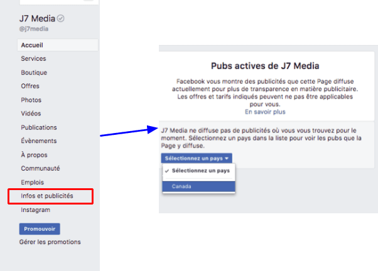Image resolution: width=378 pixels, height=271 pixels.
Task: Click the verified badge next to J7 Media
Action: click(60, 18)
